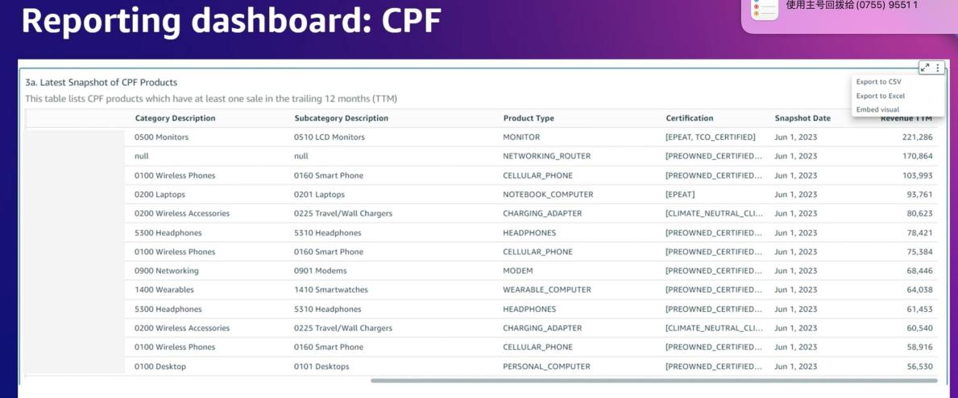The height and width of the screenshot is (398, 958).
Task: Select Embed visual menu entry
Action: pos(878,109)
